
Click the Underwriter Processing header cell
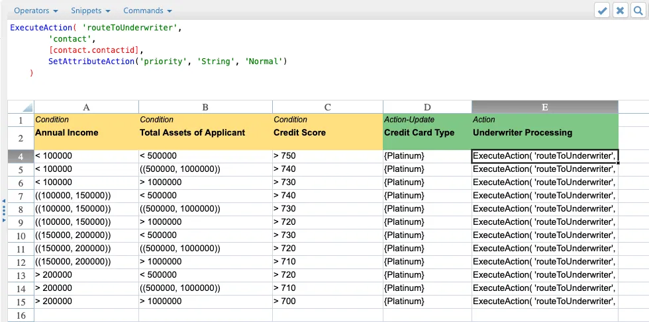click(x=544, y=138)
